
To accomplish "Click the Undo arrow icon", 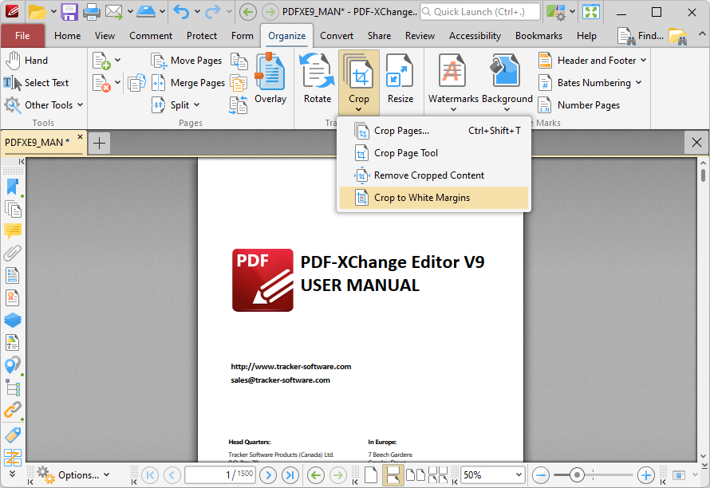I will point(182,12).
